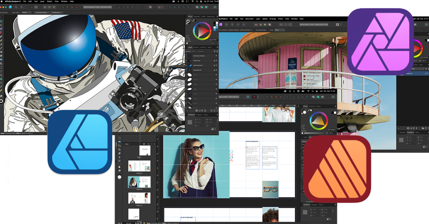
Task: Hide the Astronaut fill layer
Action: point(216,70)
